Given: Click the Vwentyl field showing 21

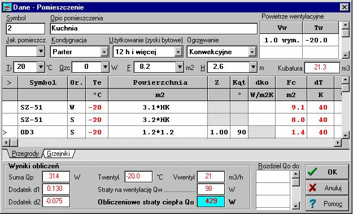Looking at the screenshot, I should tap(211, 177).
